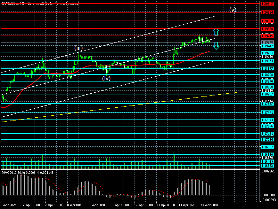Select the 1.16650 cyan price label
This screenshot has height=209, width=278.
click(x=267, y=154)
